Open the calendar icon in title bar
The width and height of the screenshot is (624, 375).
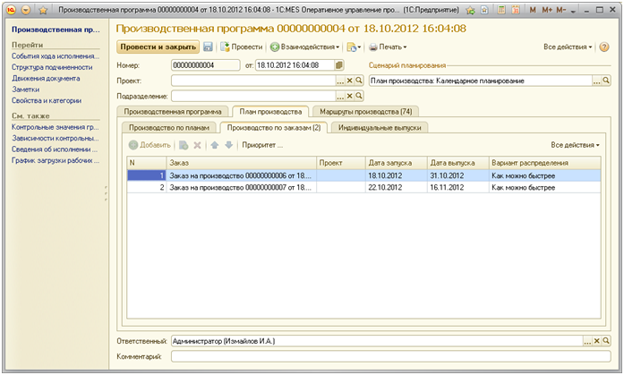(516, 10)
